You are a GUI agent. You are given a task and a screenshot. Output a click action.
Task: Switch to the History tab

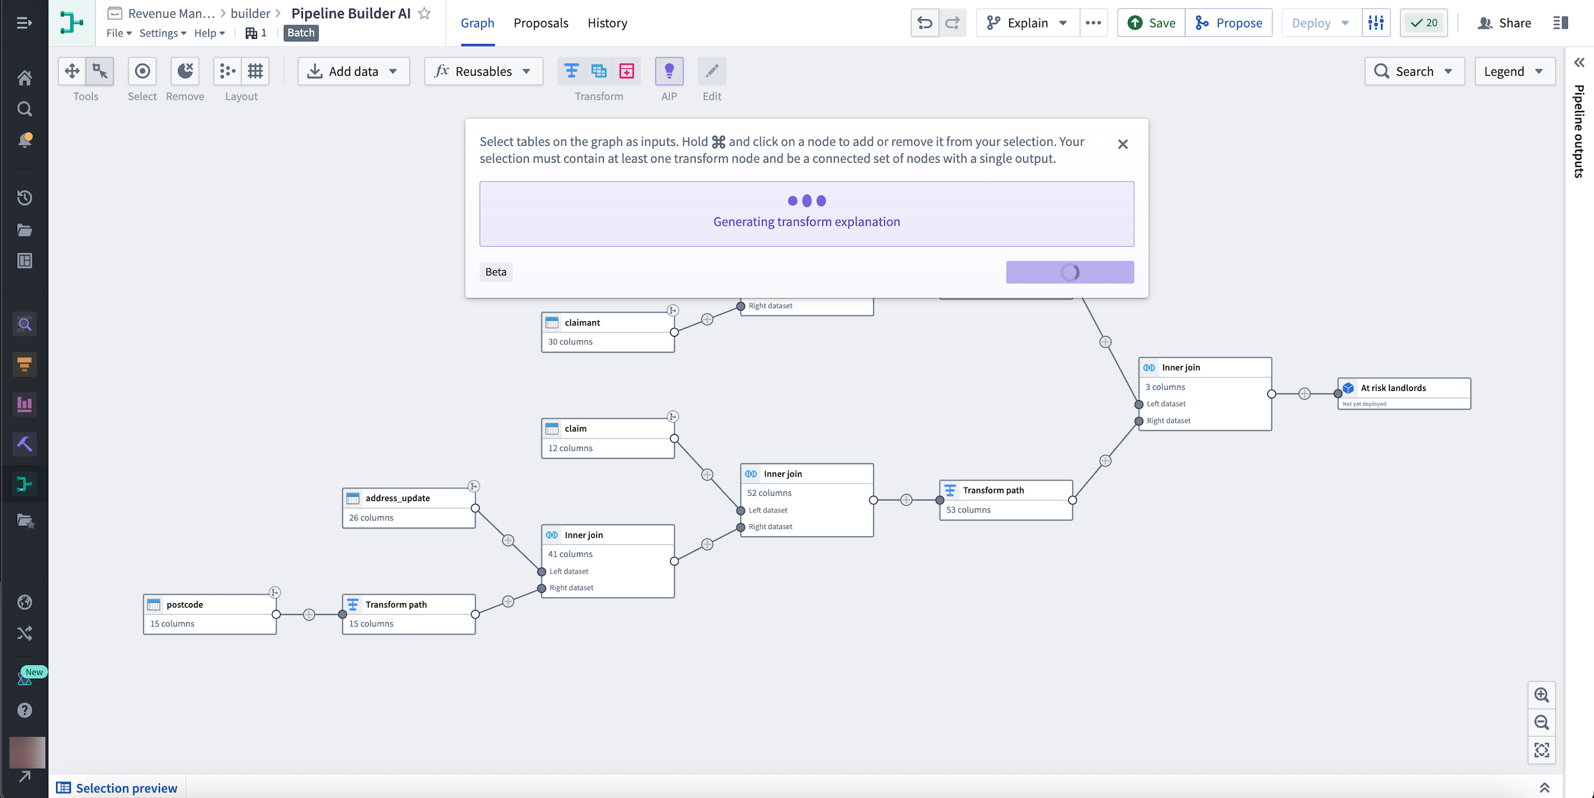pos(606,22)
